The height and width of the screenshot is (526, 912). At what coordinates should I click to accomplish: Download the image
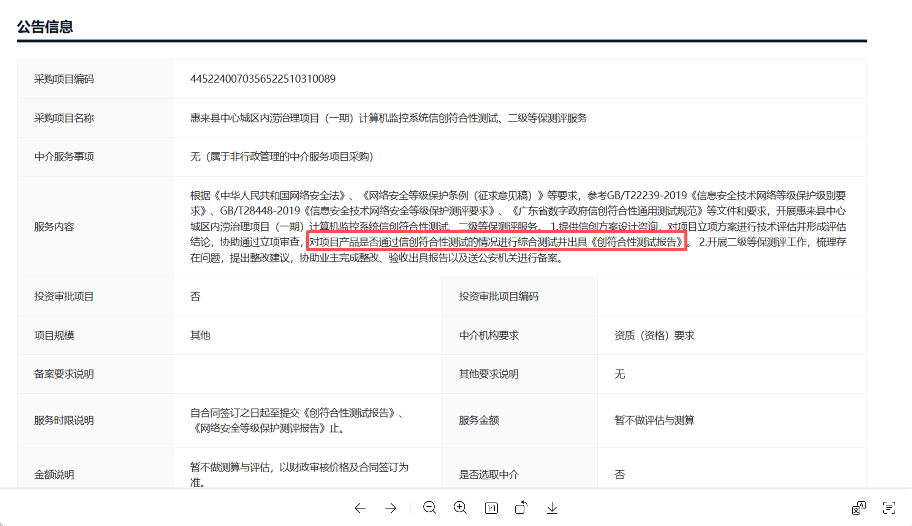coord(552,508)
